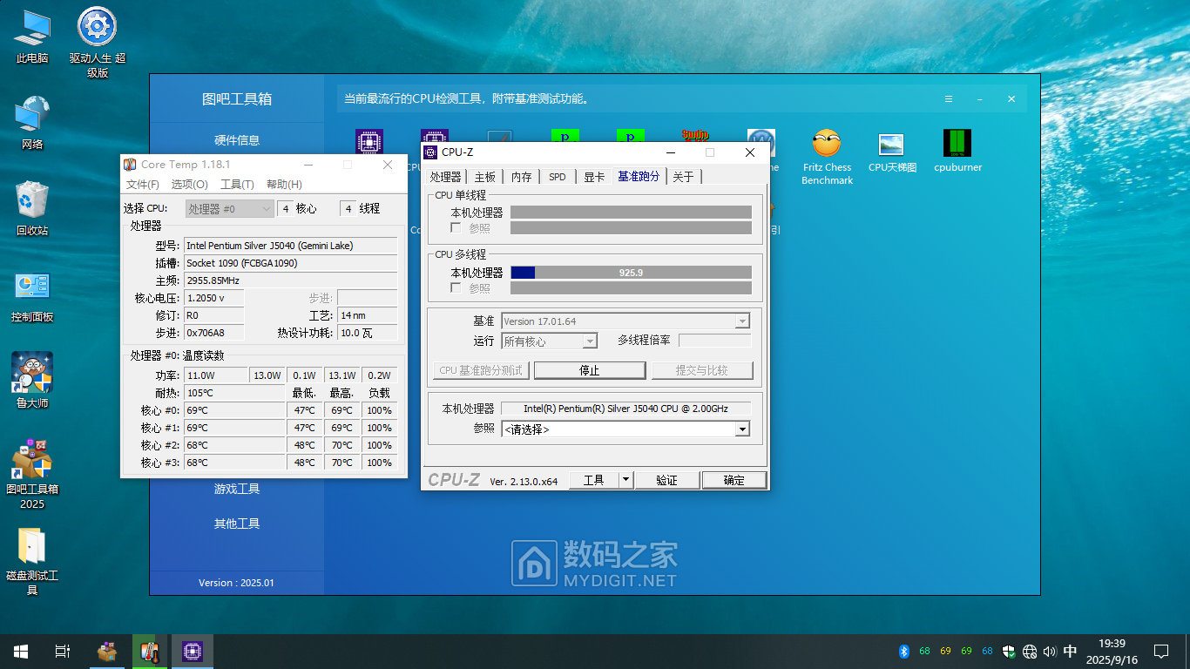1190x669 pixels.
Task: Click the Socket 1090 (FCBGA1090) value
Action: click(291, 263)
